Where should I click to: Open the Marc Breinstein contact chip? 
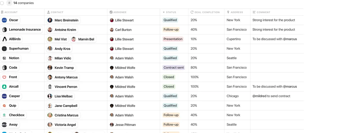point(63,20)
